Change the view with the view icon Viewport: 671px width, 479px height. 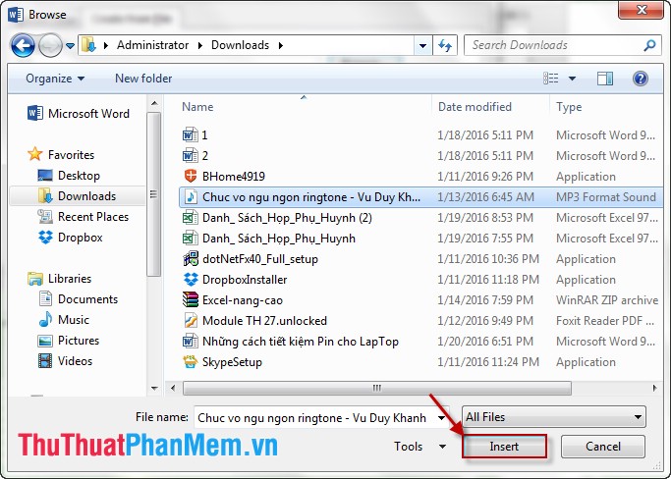[x=551, y=79]
